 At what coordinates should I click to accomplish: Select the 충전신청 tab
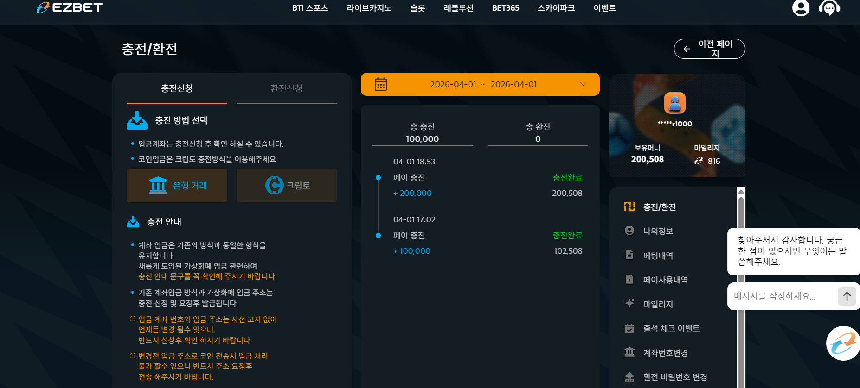point(177,88)
